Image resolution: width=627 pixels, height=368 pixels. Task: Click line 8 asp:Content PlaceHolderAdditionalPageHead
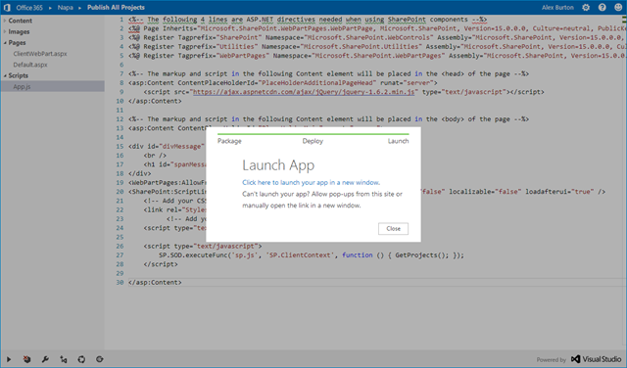pyautogui.click(x=283, y=83)
